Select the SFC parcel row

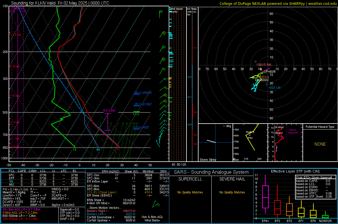[43, 175]
